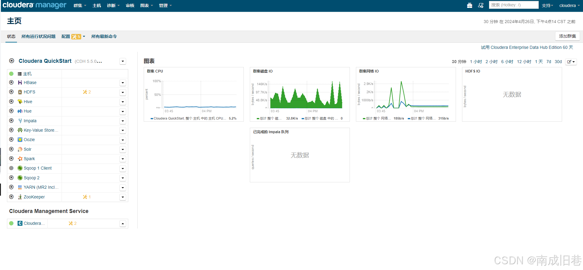
Task: Open the 支持 menu
Action: (548, 5)
